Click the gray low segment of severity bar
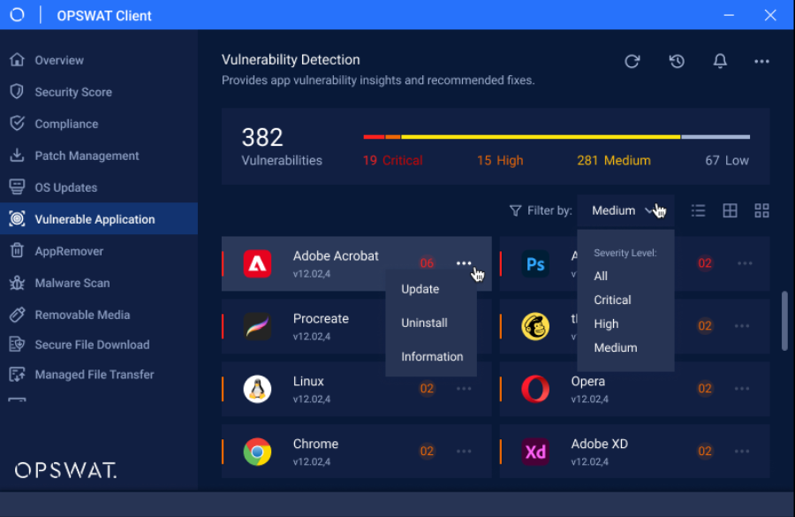795x517 pixels. (x=715, y=136)
